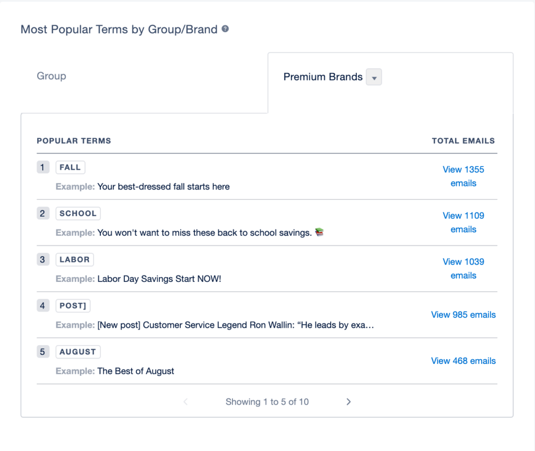This screenshot has width=535, height=451.
Task: Click the AUGUST term tag
Action: coord(78,352)
